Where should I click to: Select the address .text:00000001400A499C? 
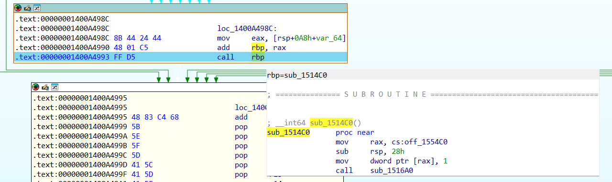click(80, 155)
